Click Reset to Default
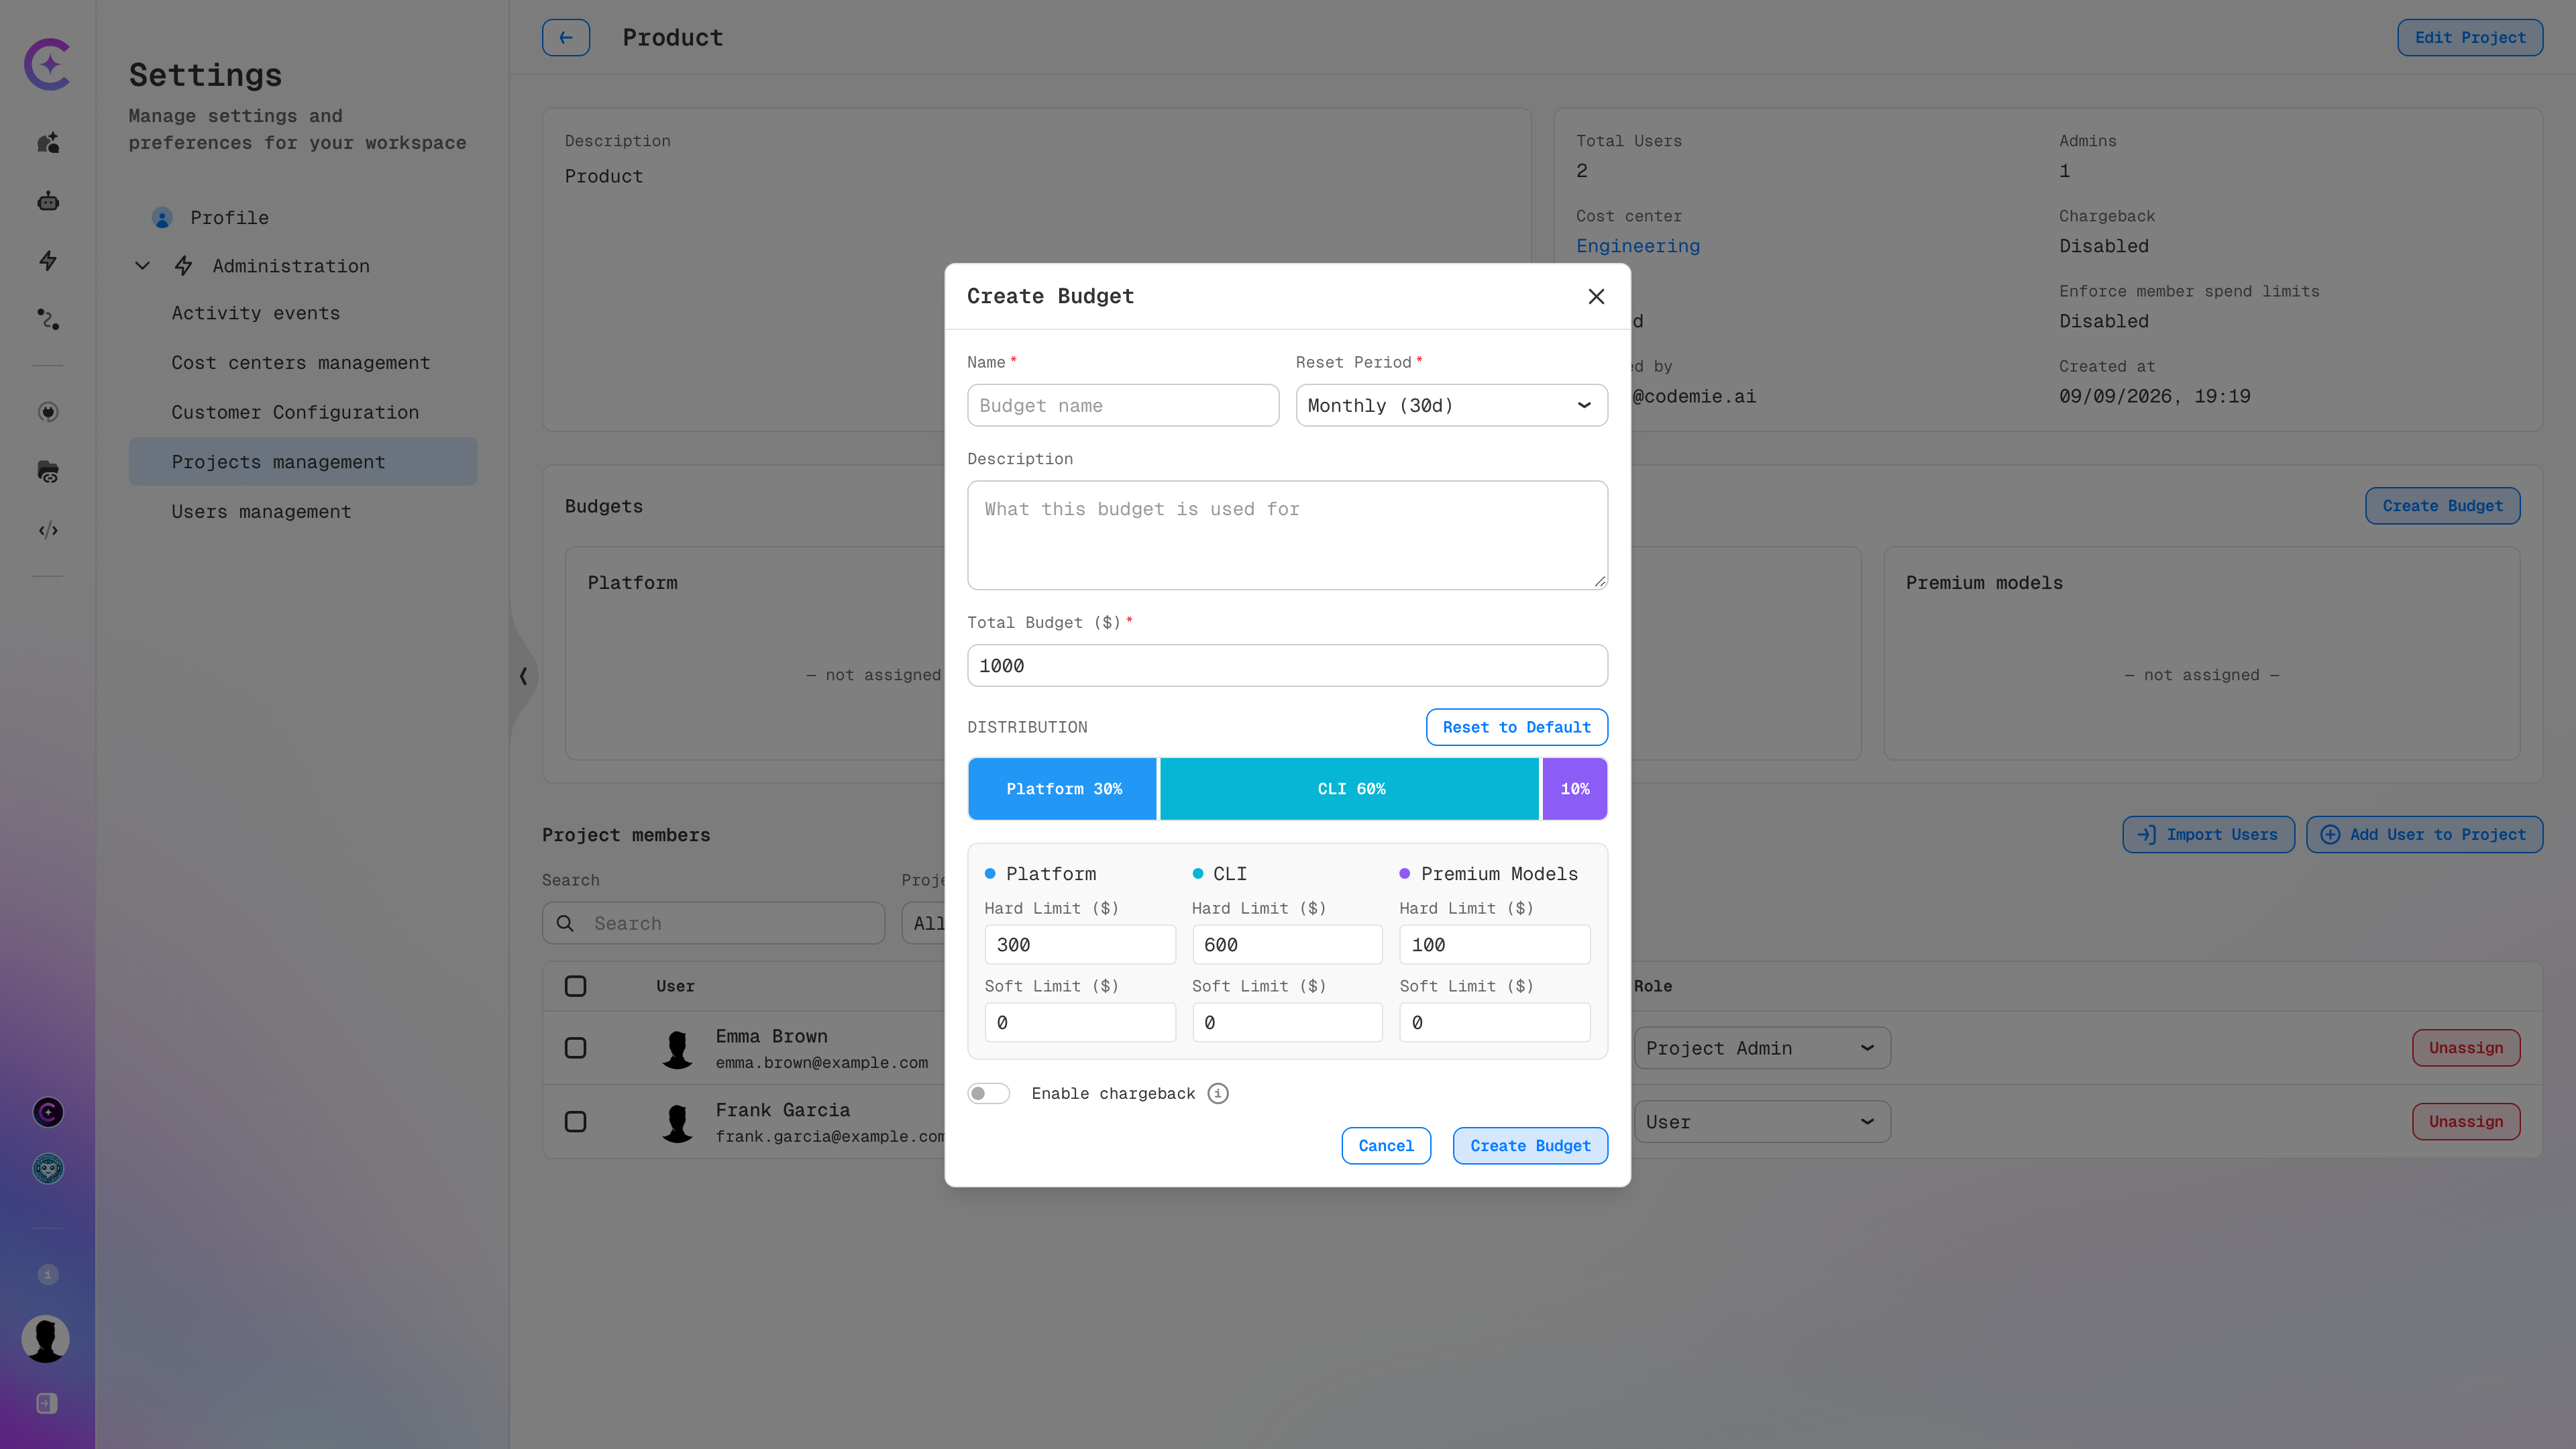The width and height of the screenshot is (2576, 1449). point(1516,727)
